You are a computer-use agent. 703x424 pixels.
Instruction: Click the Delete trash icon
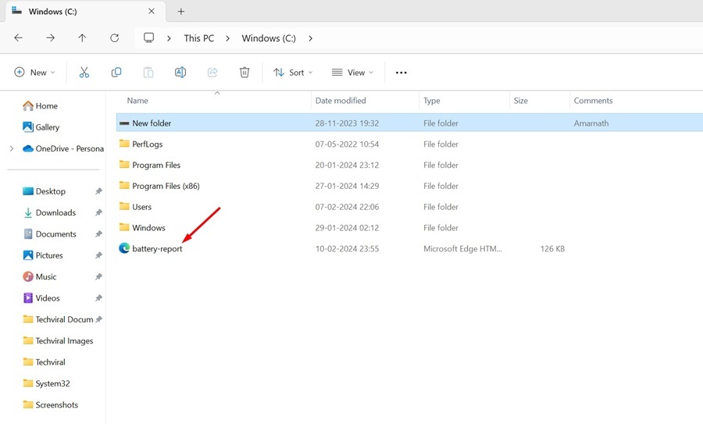click(x=244, y=72)
